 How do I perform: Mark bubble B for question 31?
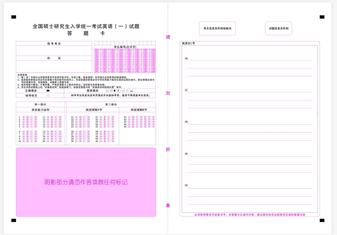coord(105,117)
